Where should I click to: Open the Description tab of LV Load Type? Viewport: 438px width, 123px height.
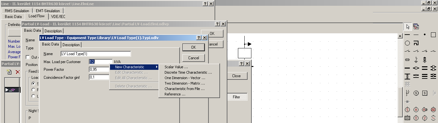point(71,45)
